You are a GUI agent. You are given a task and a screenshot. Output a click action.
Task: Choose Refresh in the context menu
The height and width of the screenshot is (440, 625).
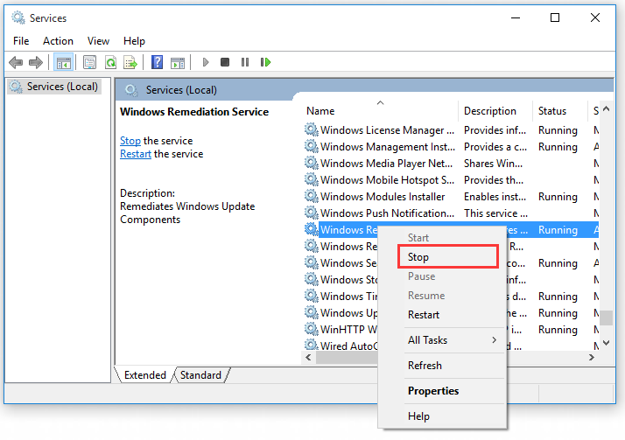point(442,365)
